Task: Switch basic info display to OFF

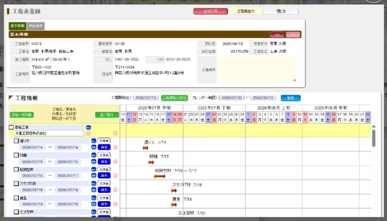Action: click(x=293, y=34)
